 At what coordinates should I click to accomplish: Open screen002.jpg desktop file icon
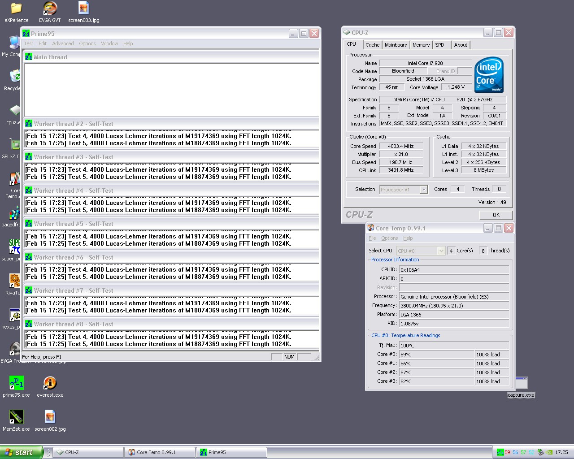(x=50, y=417)
